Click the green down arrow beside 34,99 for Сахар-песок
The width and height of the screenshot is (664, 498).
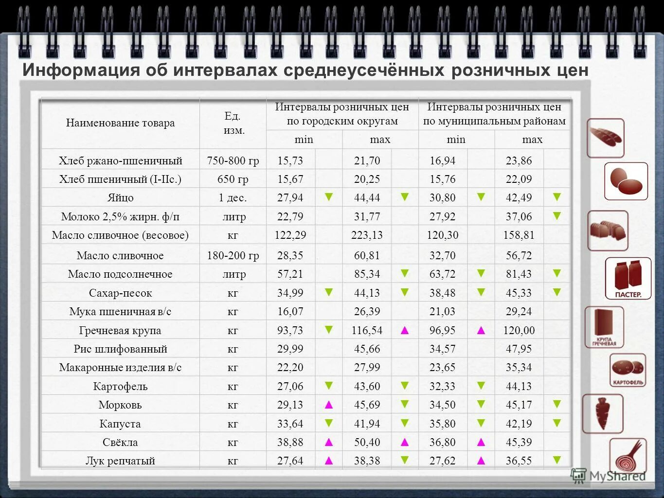329,292
